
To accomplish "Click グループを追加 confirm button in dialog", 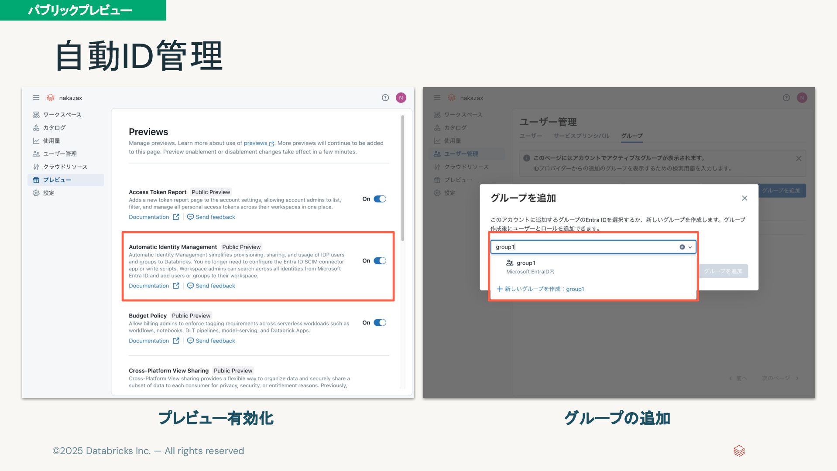I will pyautogui.click(x=723, y=271).
